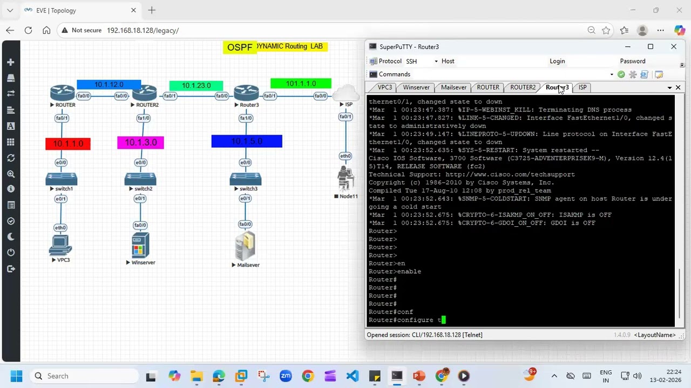Open the Configured objects 'A' icon in sidebar
Image resolution: width=691 pixels, height=388 pixels.
click(x=10, y=126)
